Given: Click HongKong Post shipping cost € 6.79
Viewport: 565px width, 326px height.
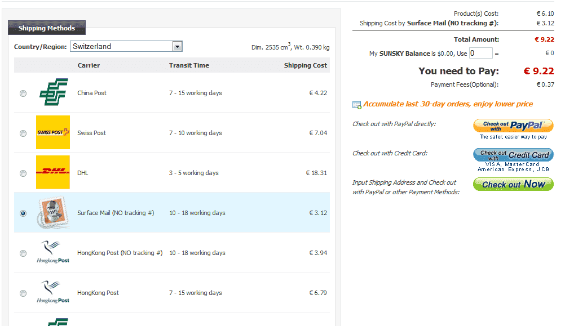Looking at the screenshot, I should pos(318,293).
